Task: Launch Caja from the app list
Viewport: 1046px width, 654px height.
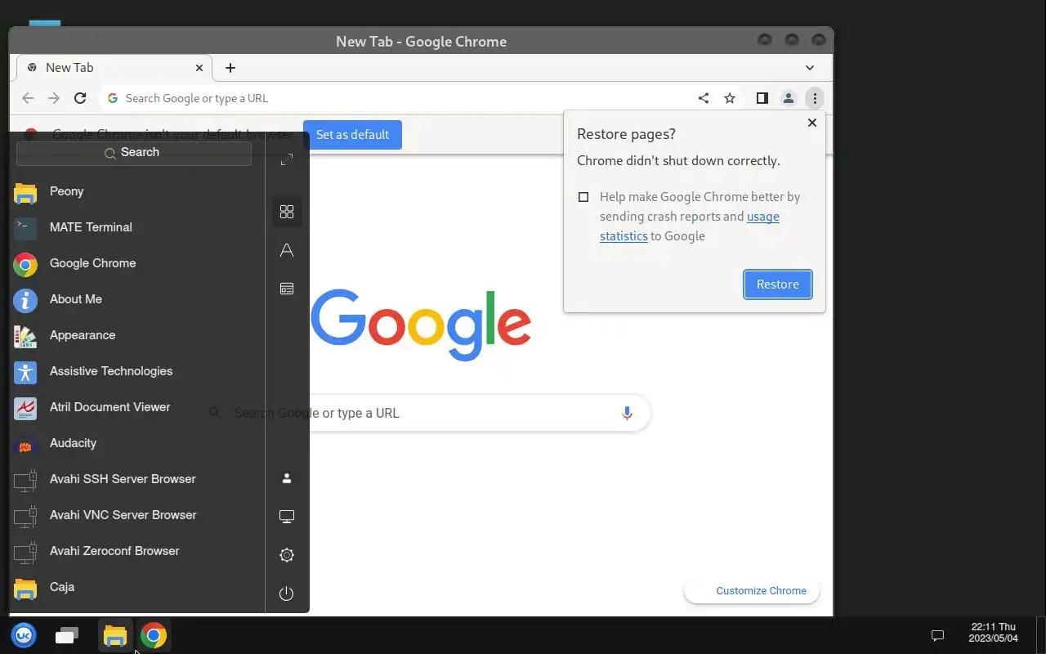Action: pos(137,587)
